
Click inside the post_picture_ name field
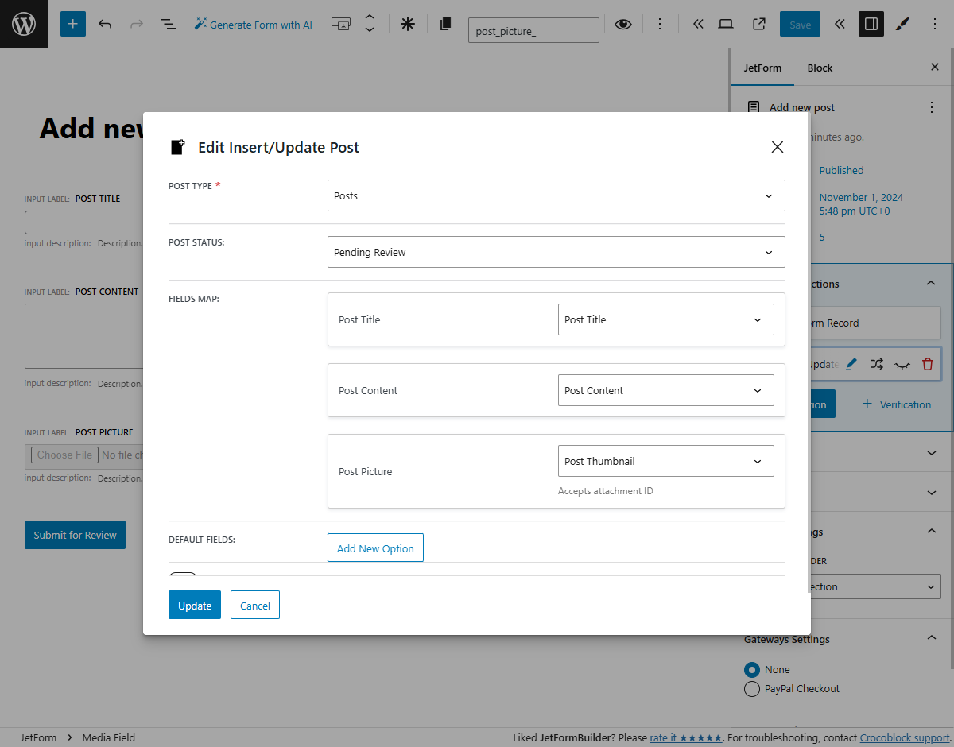coord(533,29)
